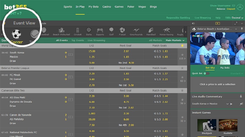Favourite AS Etoa Meki v Dynamo match
The width and height of the screenshot is (245, 137).
point(182,100)
